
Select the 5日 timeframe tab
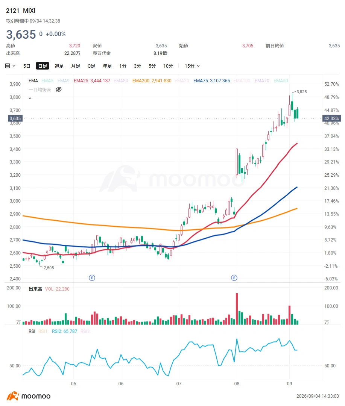(x=27, y=66)
